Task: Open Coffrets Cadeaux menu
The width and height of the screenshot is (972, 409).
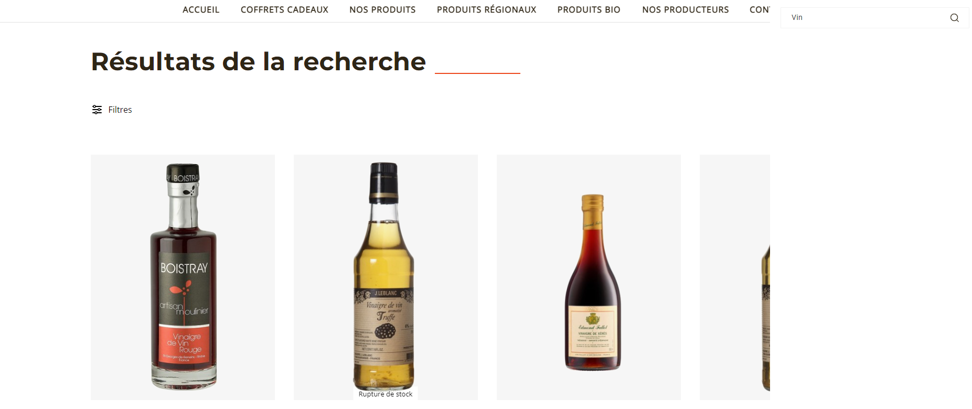Action: click(x=284, y=9)
